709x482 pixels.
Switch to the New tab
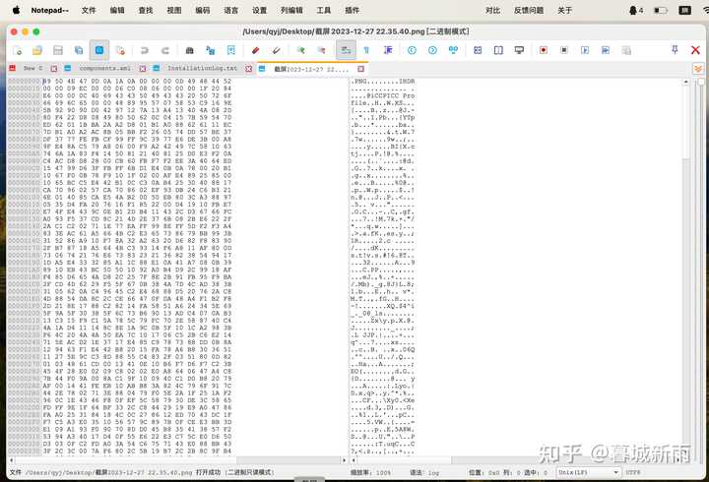coord(32,69)
